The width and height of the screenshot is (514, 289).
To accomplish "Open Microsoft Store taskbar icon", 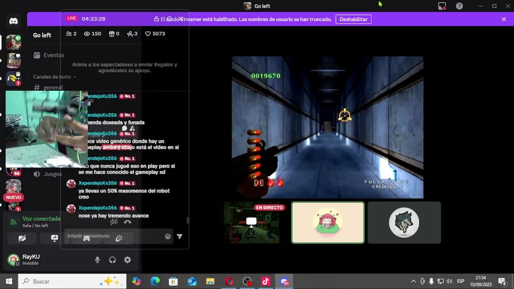I will [x=173, y=281].
